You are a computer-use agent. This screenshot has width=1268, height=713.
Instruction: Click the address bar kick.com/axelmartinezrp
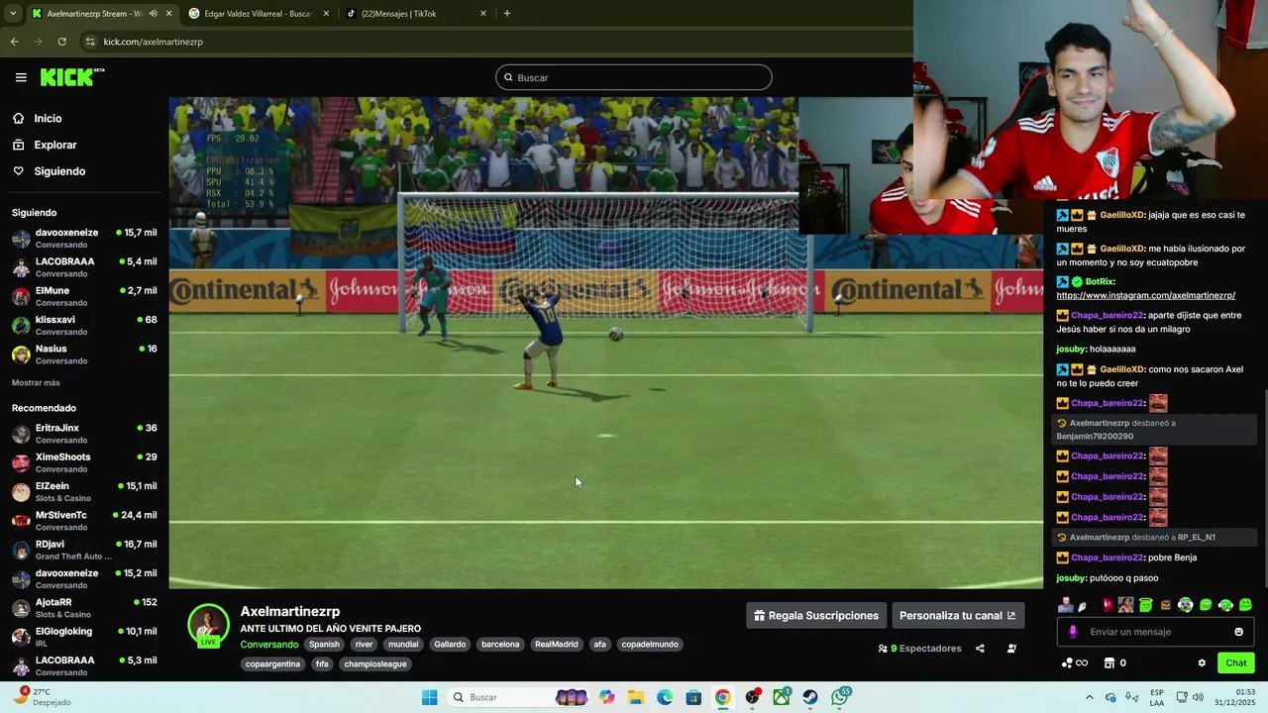pyautogui.click(x=153, y=42)
